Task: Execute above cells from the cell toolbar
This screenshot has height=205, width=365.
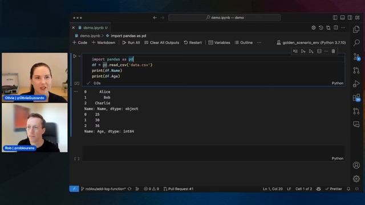Action: [303, 51]
